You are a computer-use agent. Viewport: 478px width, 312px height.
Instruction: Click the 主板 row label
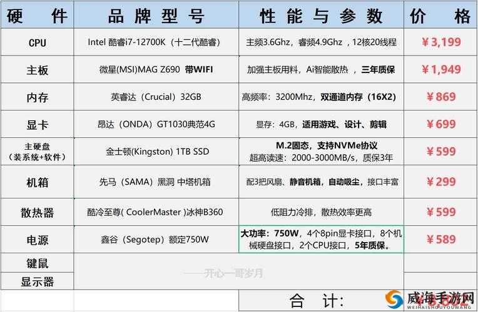point(37,69)
